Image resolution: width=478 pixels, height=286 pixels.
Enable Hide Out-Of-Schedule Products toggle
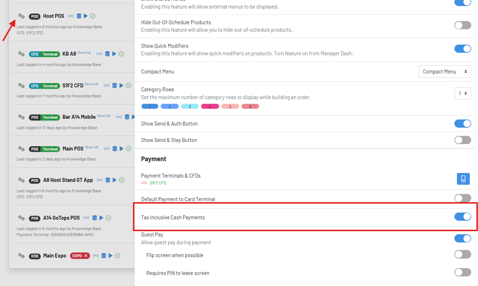point(463,25)
